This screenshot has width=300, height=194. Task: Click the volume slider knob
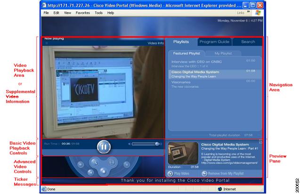tap(157, 144)
